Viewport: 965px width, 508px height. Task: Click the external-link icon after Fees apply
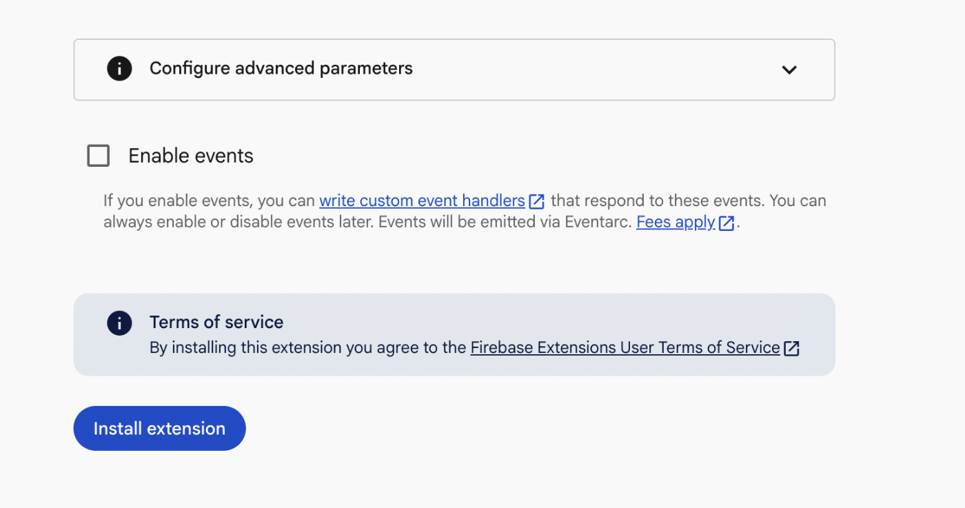[727, 223]
